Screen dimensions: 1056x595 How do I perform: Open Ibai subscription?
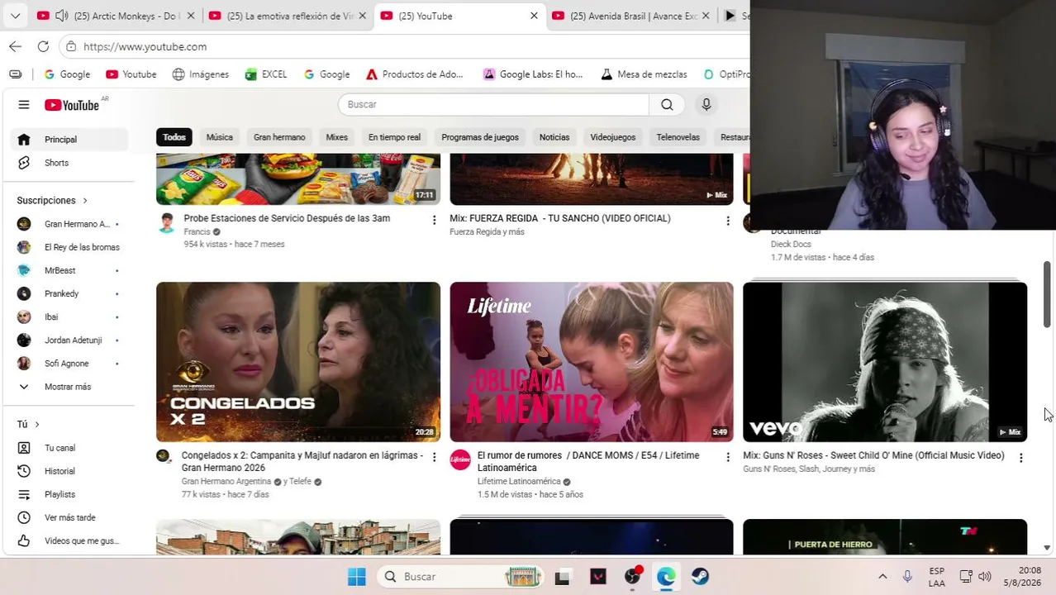point(69,317)
